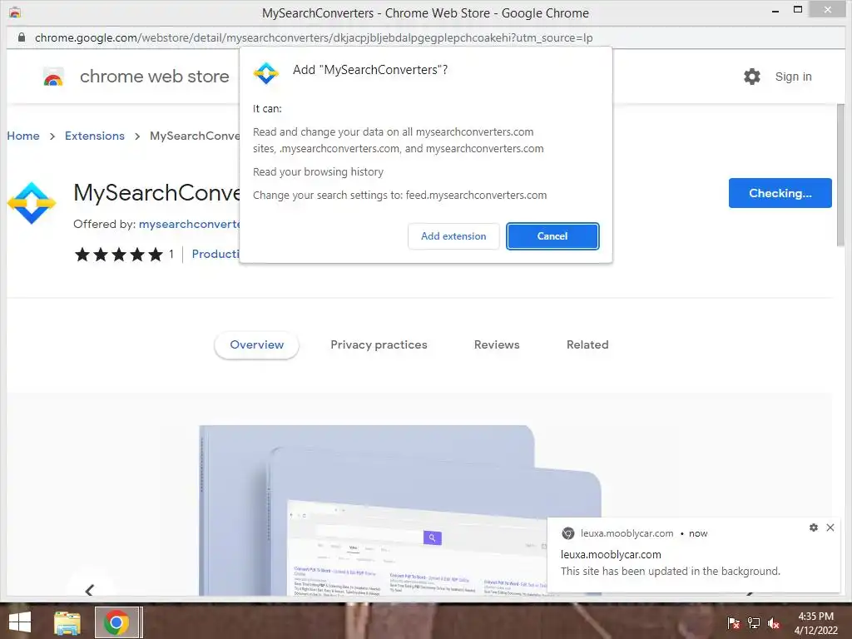Open the Productivity category link

[215, 254]
